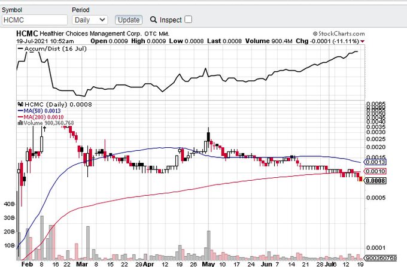This screenshot has width=407, height=267.
Task: Click the Open 0.0009 header value
Action: point(109,41)
